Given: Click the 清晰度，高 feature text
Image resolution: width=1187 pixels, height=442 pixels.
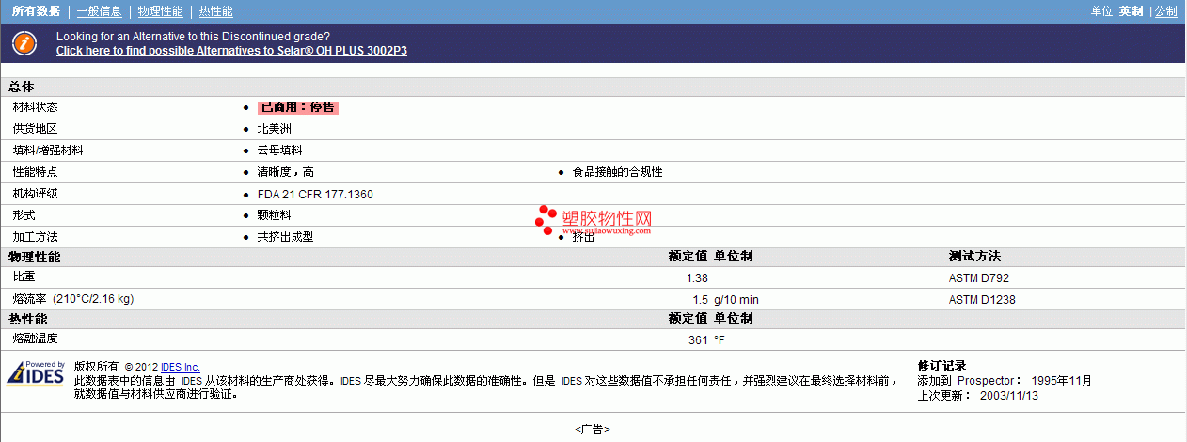Looking at the screenshot, I should [285, 172].
